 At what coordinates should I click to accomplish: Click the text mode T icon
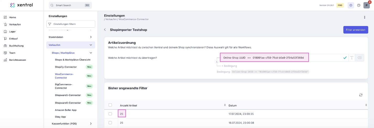coord(352,58)
